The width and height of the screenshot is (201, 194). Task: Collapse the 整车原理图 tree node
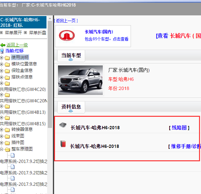[x=1, y=149]
